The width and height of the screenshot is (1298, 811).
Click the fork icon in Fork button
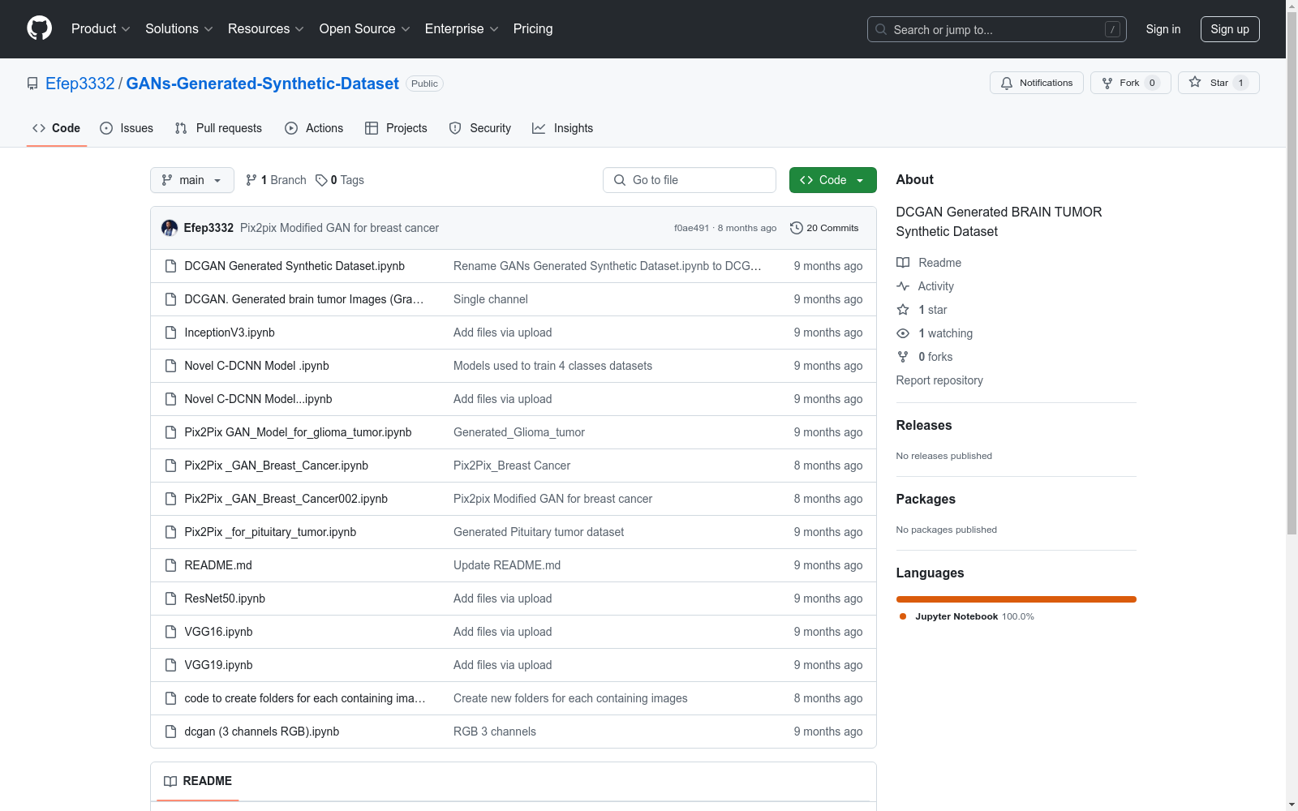pyautogui.click(x=1107, y=83)
